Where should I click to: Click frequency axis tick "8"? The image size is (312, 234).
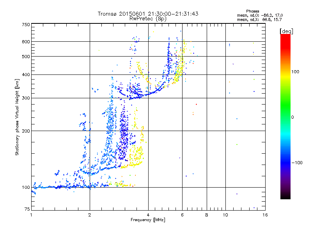coord(207,215)
